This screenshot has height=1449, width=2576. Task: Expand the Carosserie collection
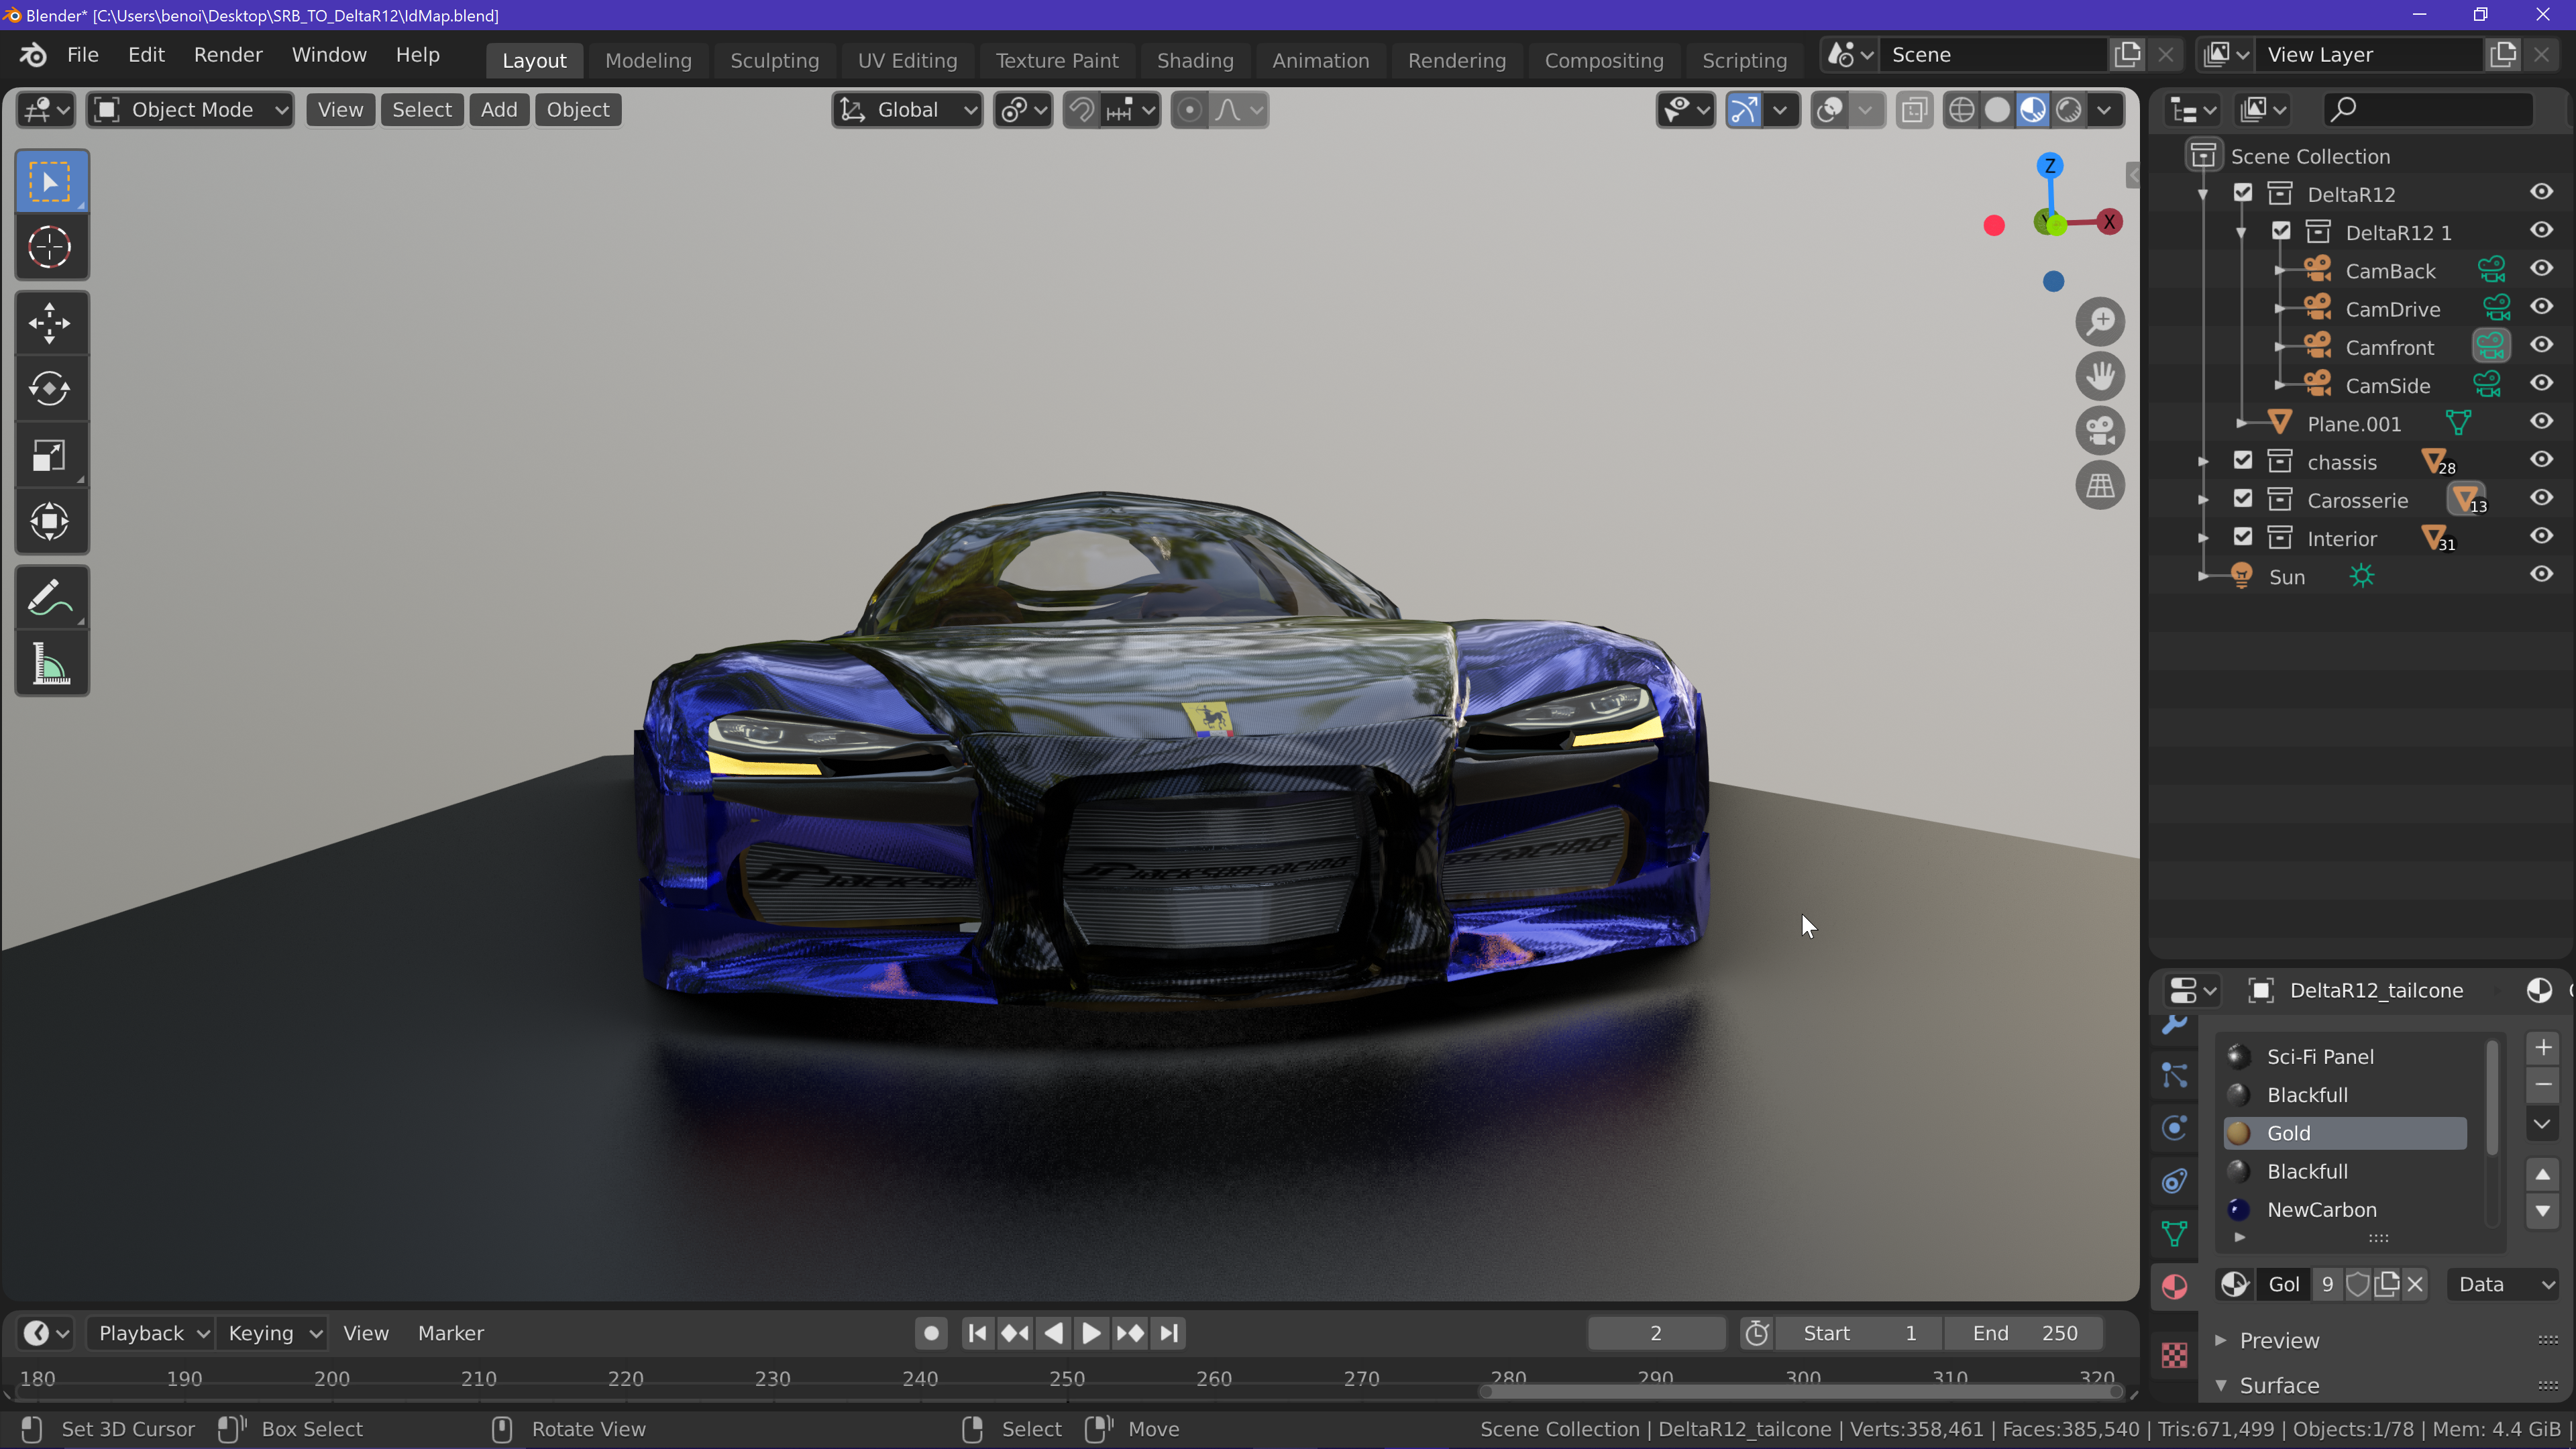tap(2203, 499)
